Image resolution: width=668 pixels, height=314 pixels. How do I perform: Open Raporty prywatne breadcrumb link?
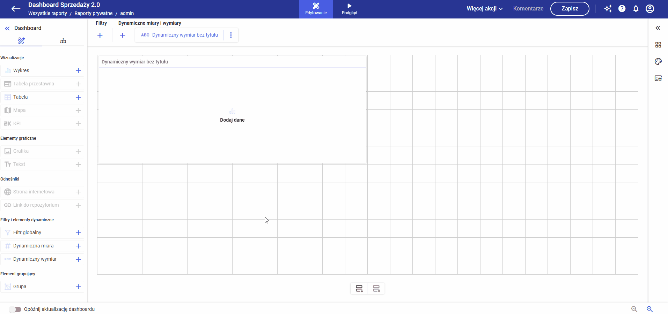94,13
